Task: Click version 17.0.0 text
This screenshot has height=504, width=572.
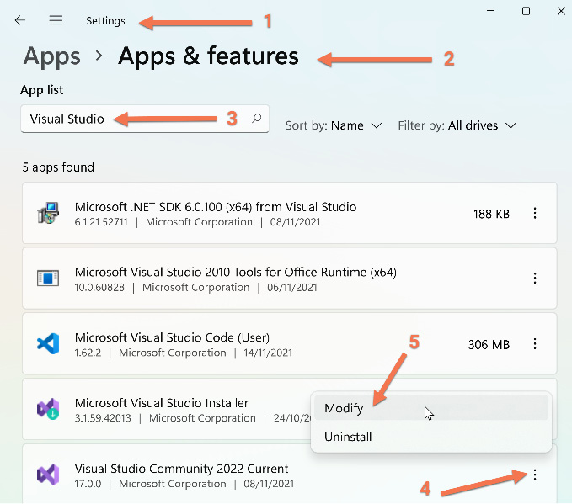Action: click(x=88, y=484)
